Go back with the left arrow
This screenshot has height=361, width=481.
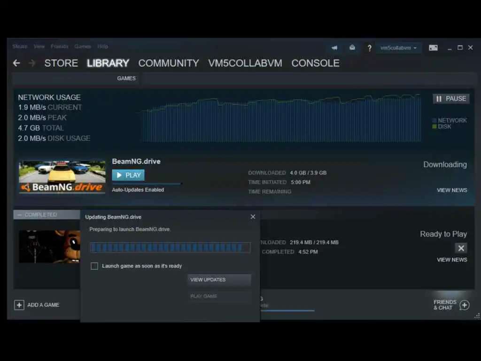[x=16, y=63]
